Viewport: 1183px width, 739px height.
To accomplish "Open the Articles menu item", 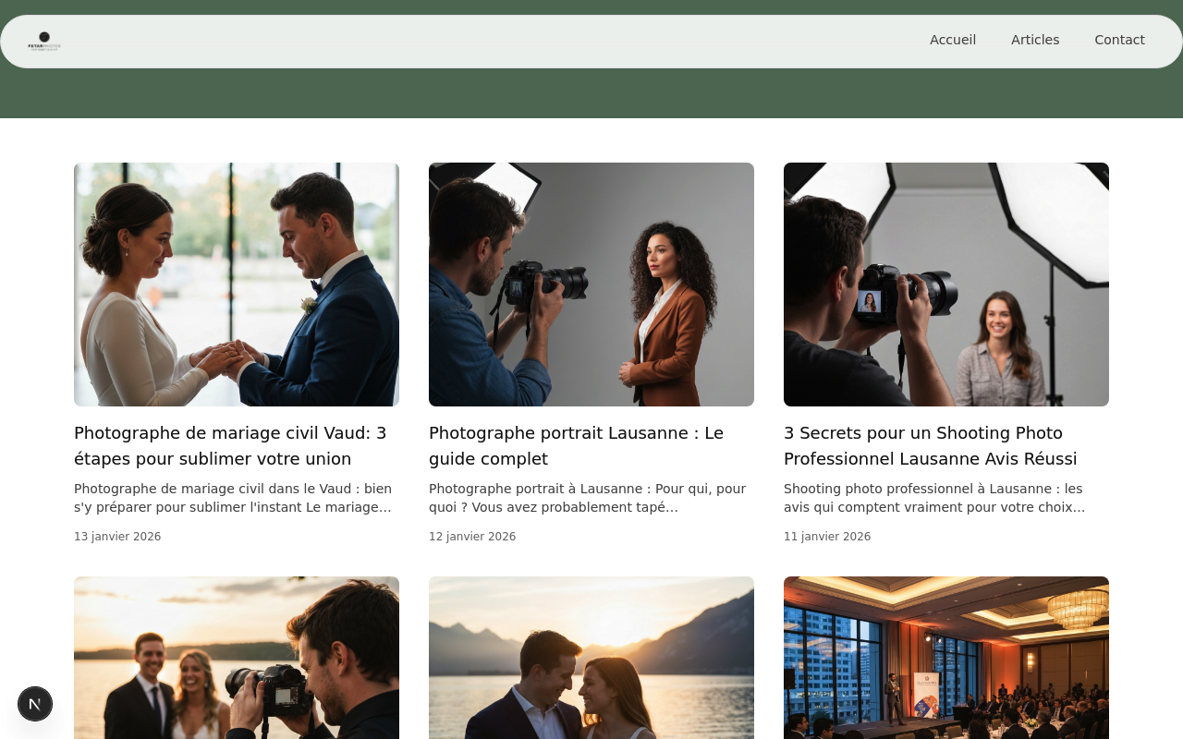I will 1034,40.
